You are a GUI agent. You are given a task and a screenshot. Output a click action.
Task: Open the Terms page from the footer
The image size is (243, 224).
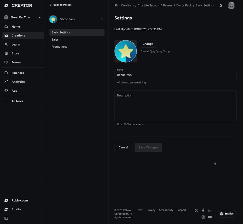pyautogui.click(x=140, y=210)
